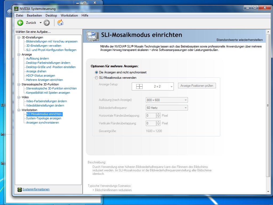The width and height of the screenshot is (273, 205).
Task: Open the Datei menu
Action: [x=19, y=15]
